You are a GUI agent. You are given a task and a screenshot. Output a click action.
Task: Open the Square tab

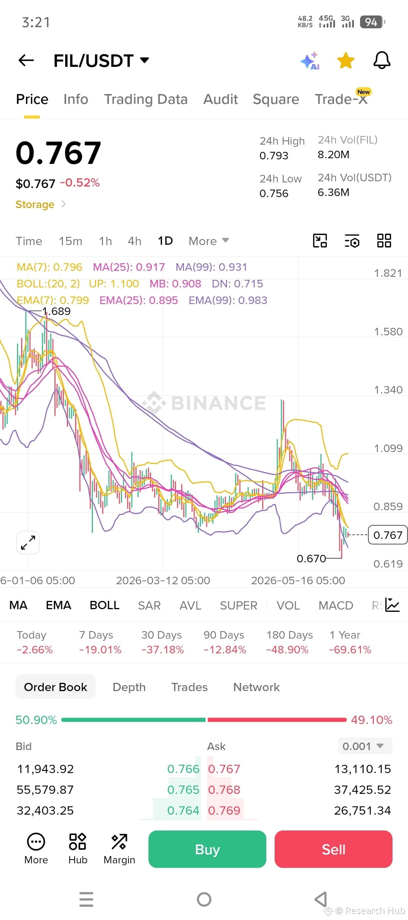276,99
